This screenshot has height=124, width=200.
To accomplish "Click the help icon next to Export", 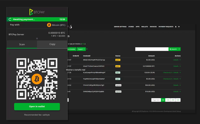I will 87,49.
